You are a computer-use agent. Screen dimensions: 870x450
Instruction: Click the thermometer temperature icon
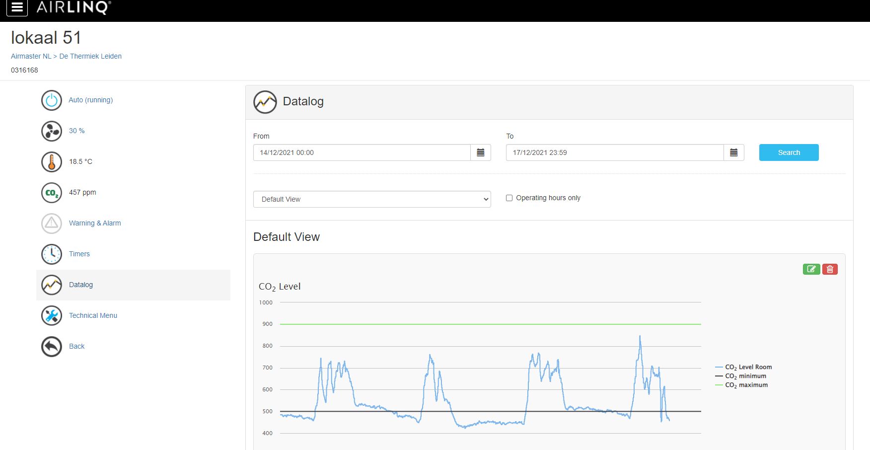point(52,162)
